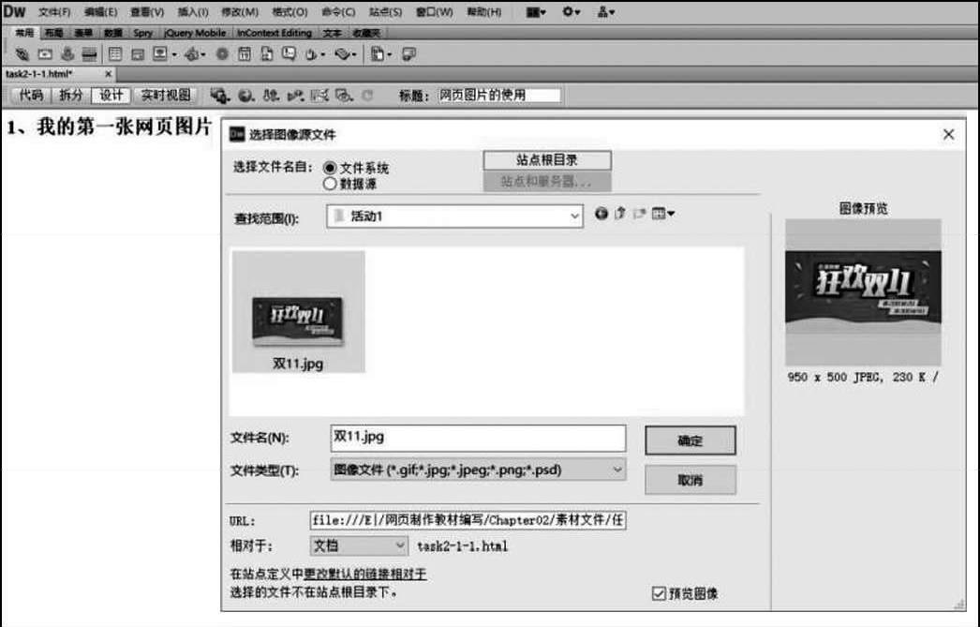Viewport: 980px width, 627px height.
Task: Switch to the Spry insert tab
Action: pyautogui.click(x=142, y=33)
